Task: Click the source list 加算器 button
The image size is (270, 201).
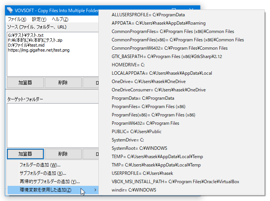Action: click(25, 83)
